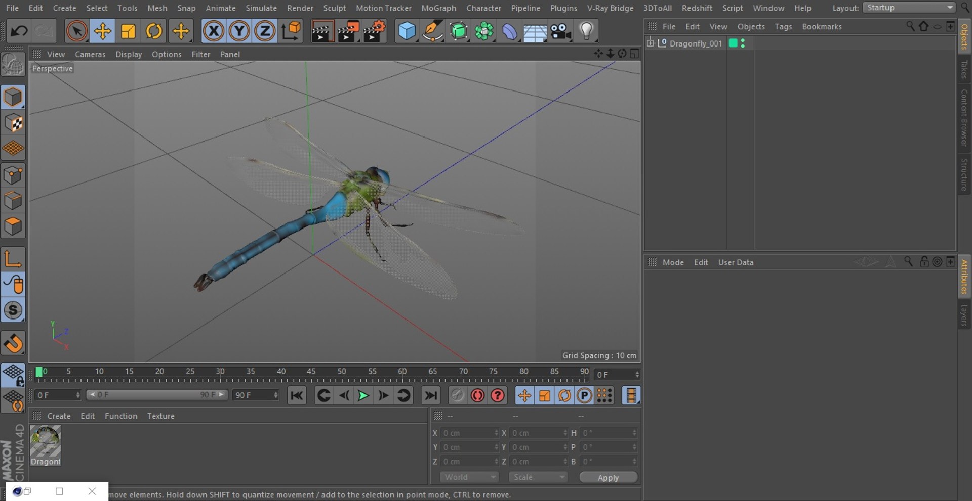Select the Spline Pen tool

[433, 31]
